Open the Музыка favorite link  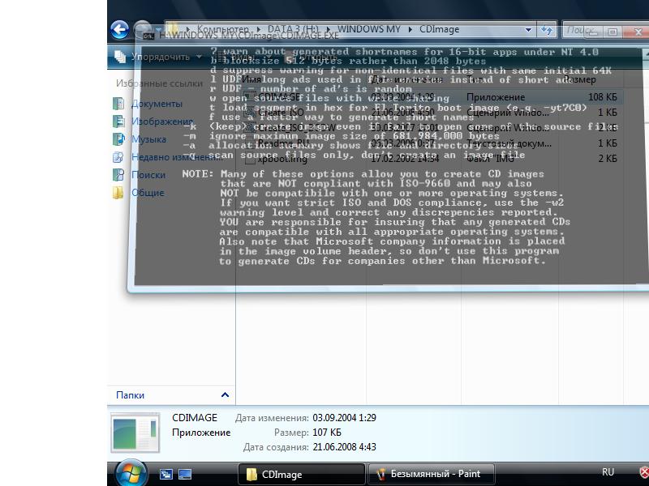click(x=148, y=139)
